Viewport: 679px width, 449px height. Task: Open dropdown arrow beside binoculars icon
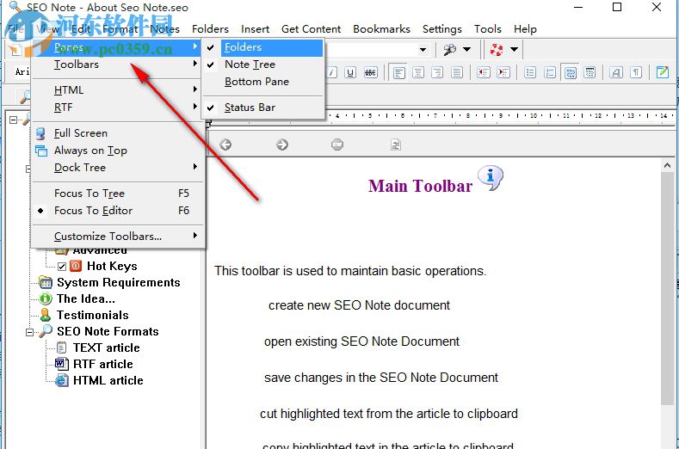pyautogui.click(x=467, y=49)
